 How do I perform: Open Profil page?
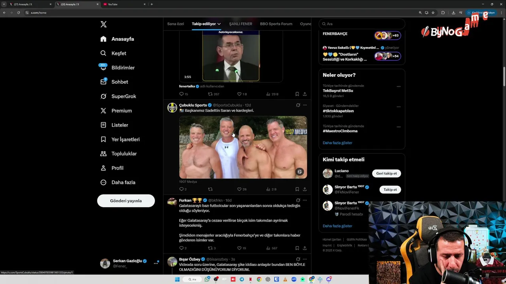112,168
